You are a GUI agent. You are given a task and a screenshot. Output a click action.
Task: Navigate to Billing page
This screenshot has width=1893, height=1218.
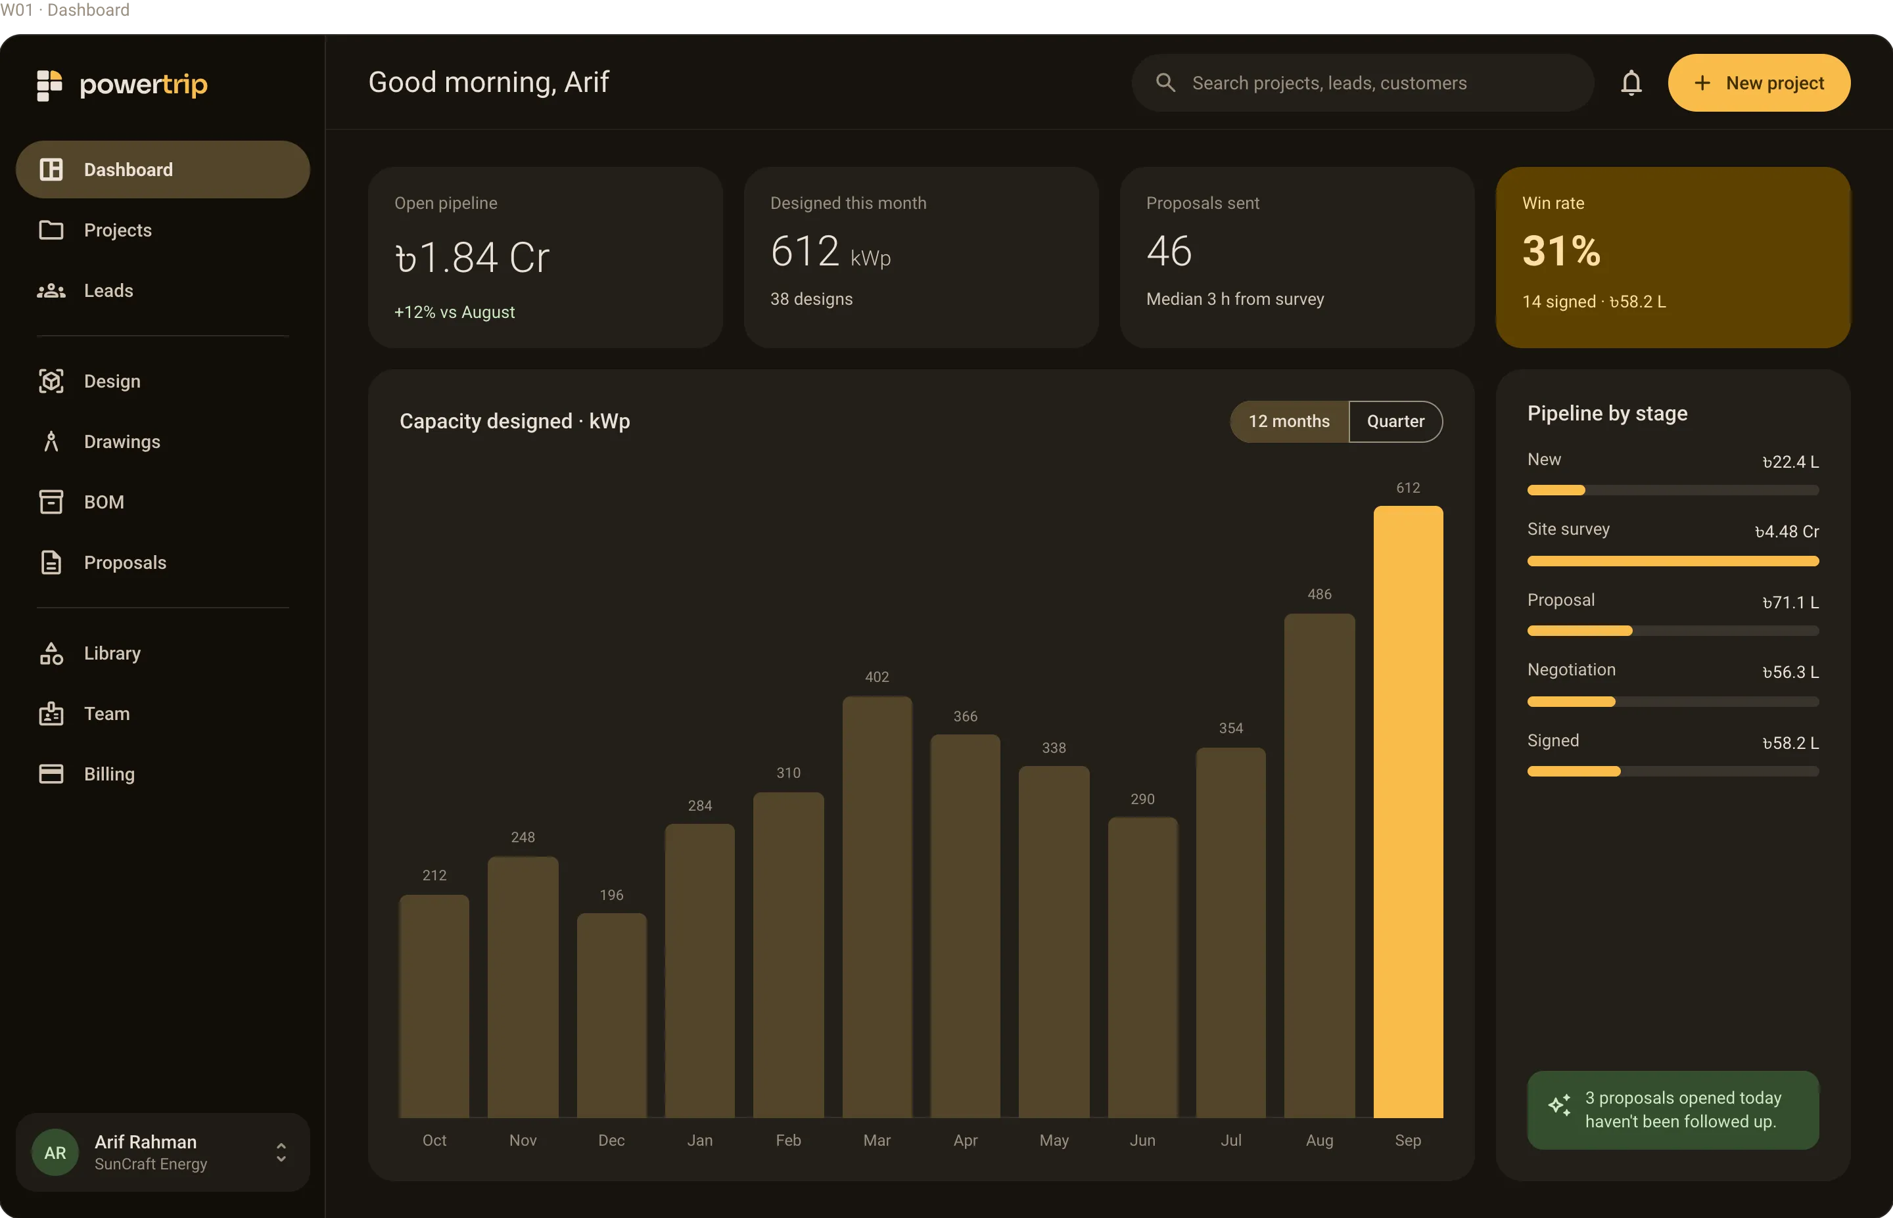click(163, 773)
